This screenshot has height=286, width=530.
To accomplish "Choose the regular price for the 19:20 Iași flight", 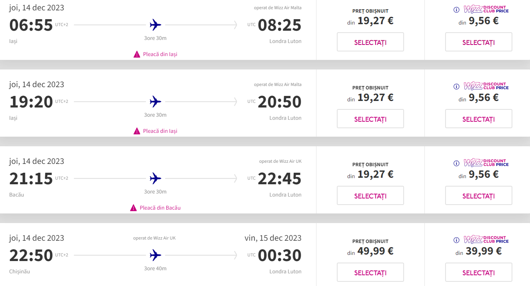I will point(370,119).
